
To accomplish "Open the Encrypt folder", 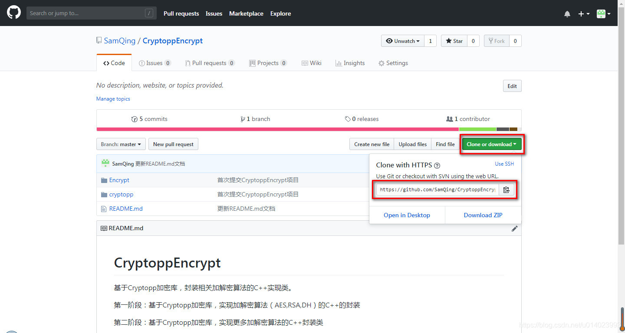I will tap(119, 180).
